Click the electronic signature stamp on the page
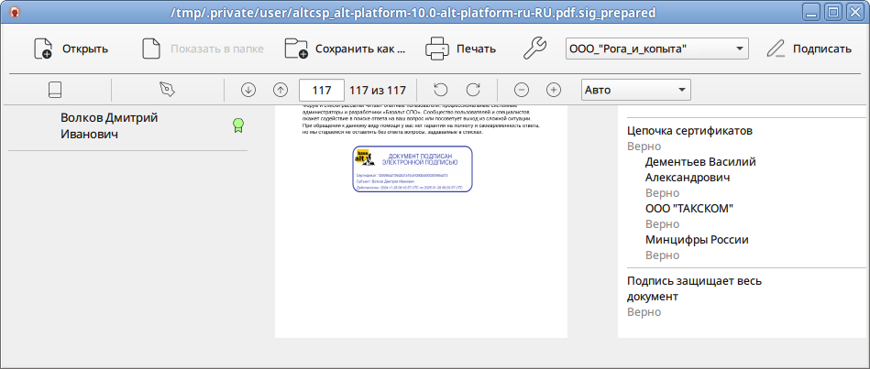The height and width of the screenshot is (369, 870). tap(413, 169)
